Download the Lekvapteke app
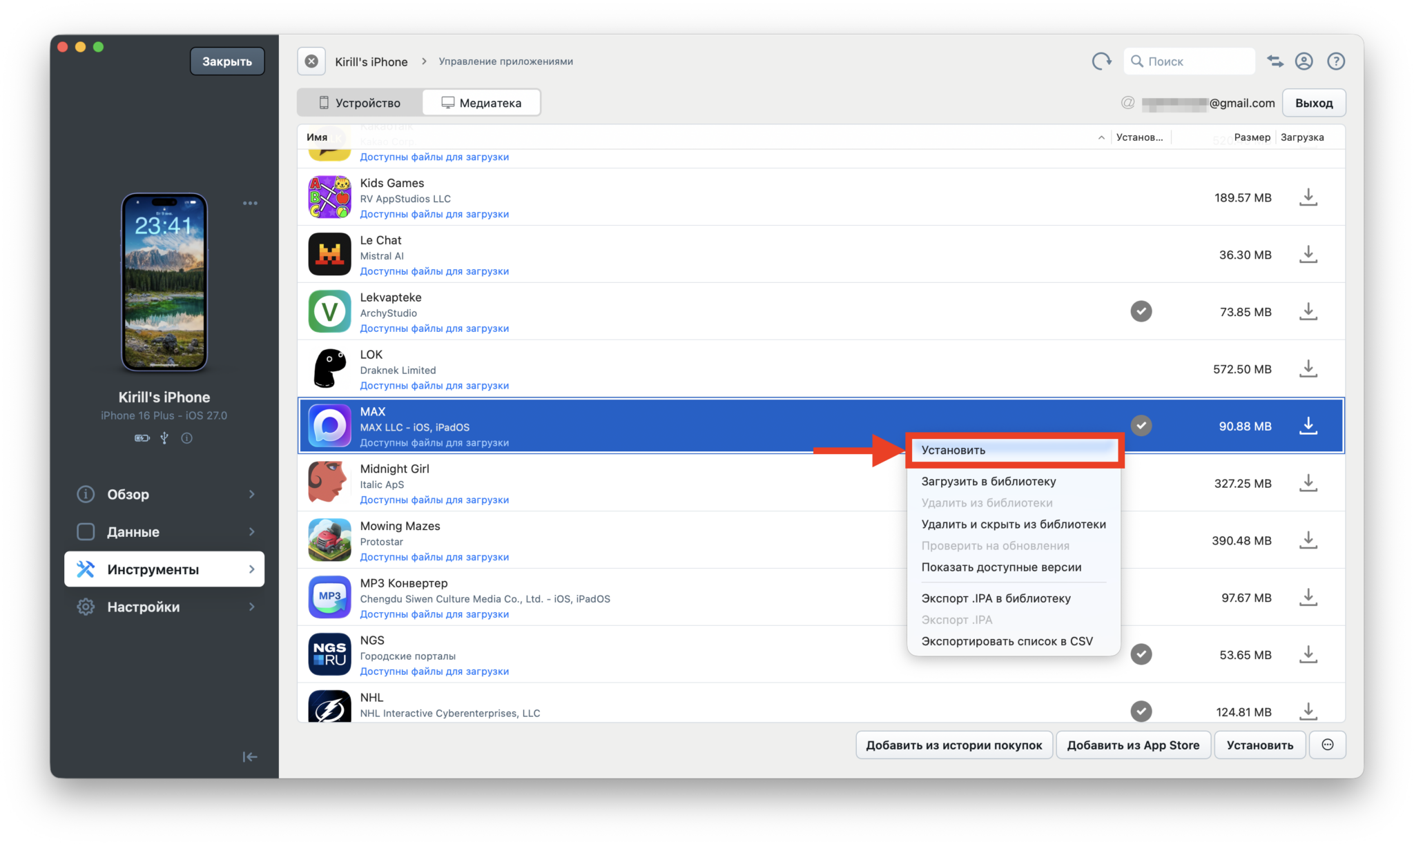Viewport: 1414px width, 844px height. [x=1308, y=312]
